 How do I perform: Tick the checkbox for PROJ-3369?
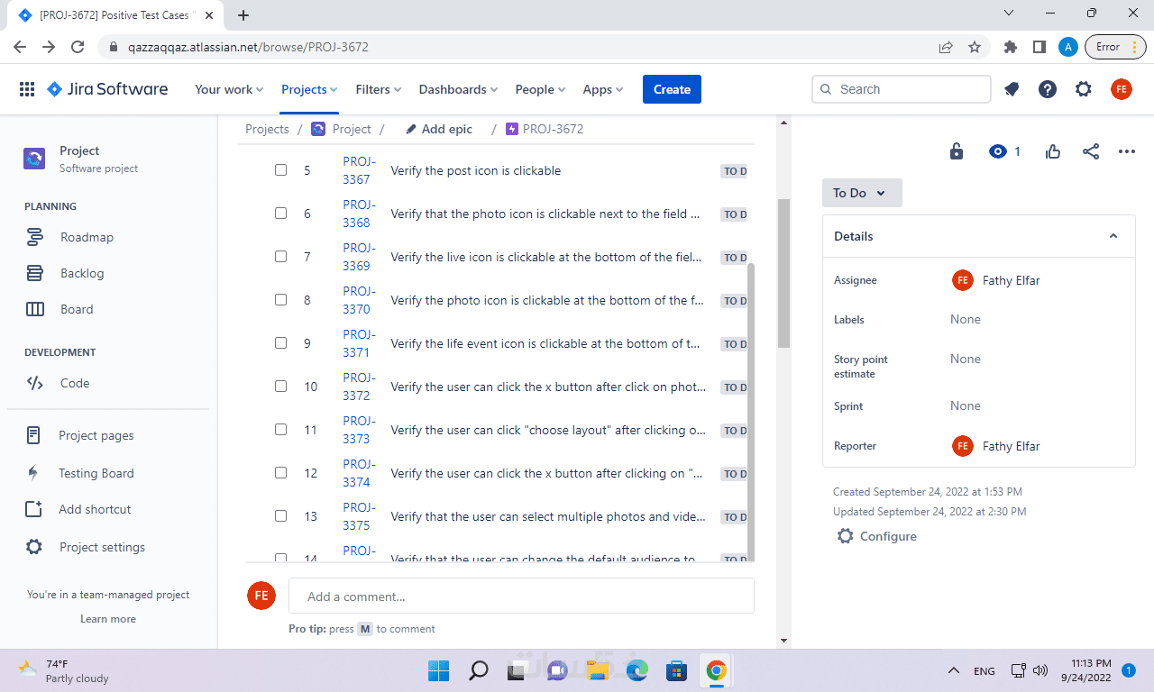click(x=281, y=257)
